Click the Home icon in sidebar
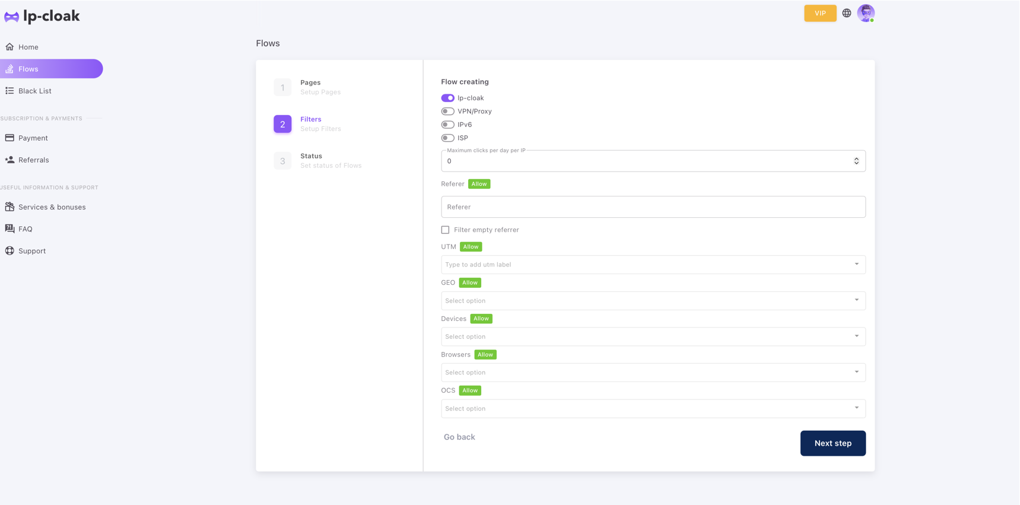 tap(9, 47)
